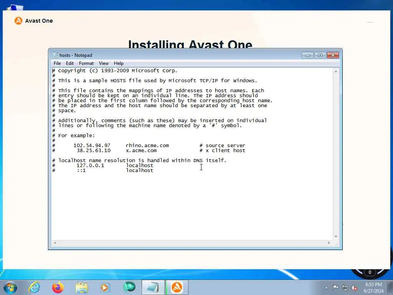This screenshot has height=295, width=393.
Task: Click '# x client host' comment text
Action: point(222,151)
